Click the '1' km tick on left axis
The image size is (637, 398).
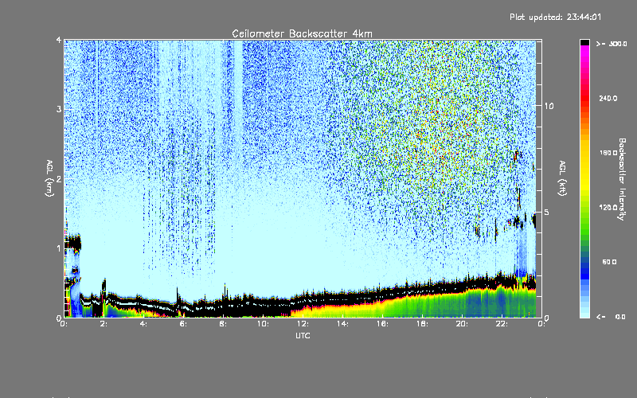pyautogui.click(x=59, y=248)
